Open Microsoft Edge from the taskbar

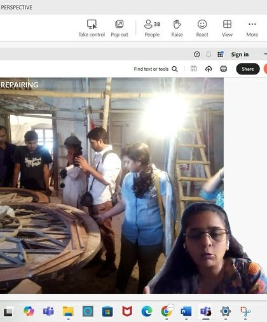coord(147,311)
